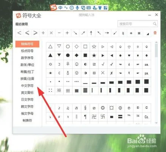Open the 俄文字母 category

27,114
